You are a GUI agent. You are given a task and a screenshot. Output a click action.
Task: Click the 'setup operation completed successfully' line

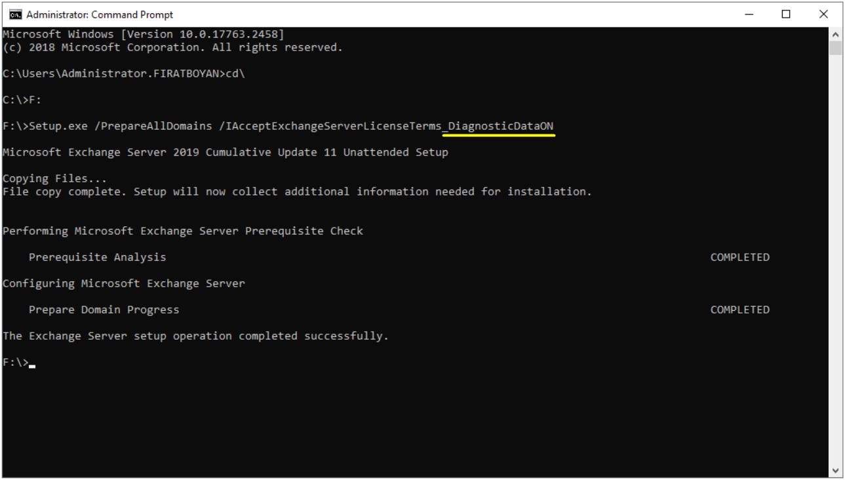pyautogui.click(x=195, y=336)
